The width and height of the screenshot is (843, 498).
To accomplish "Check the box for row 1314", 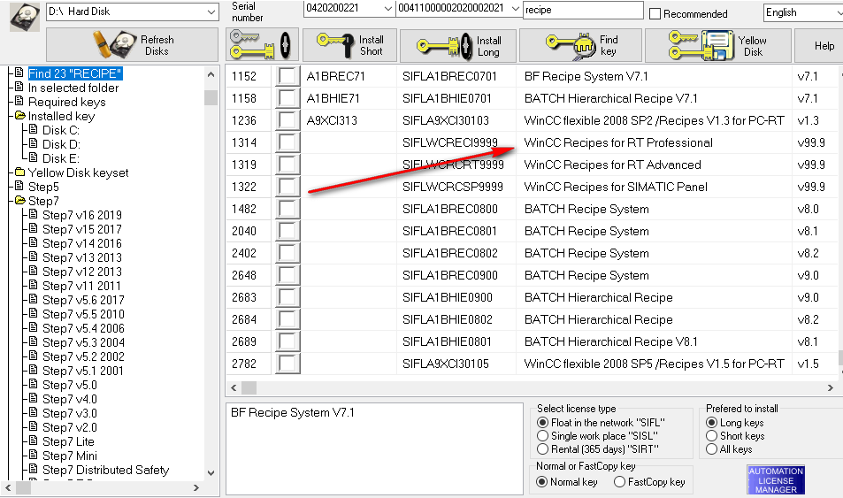I will 287,142.
